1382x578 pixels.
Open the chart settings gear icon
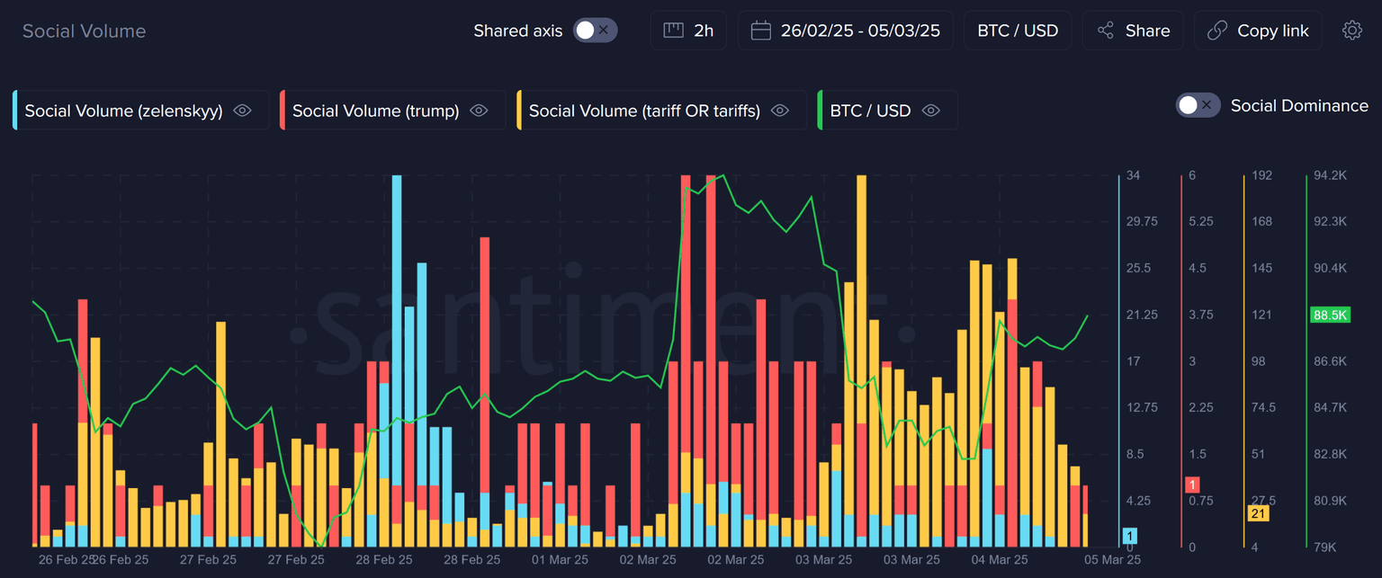[1351, 31]
